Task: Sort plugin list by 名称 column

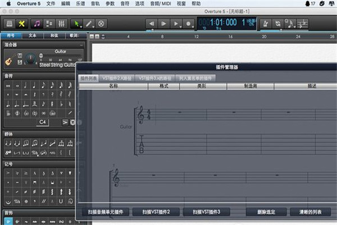Action: click(x=113, y=86)
